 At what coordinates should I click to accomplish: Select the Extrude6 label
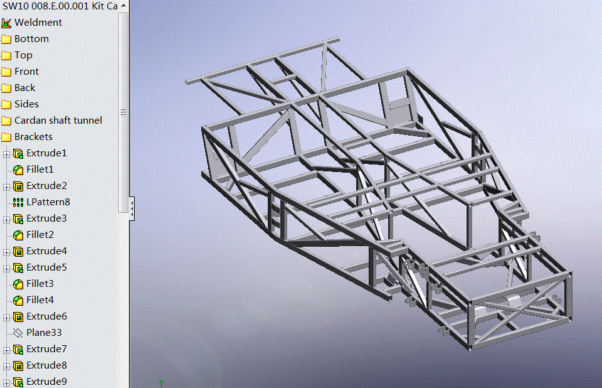[46, 316]
